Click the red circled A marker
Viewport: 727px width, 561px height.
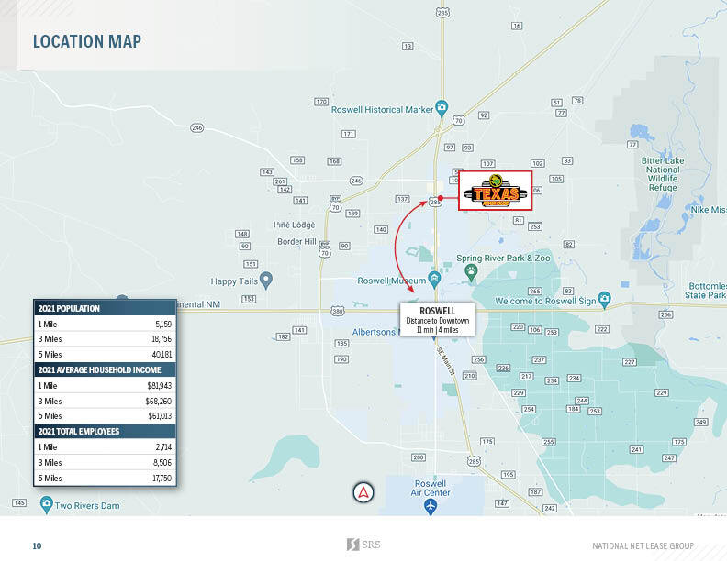pyautogui.click(x=365, y=492)
